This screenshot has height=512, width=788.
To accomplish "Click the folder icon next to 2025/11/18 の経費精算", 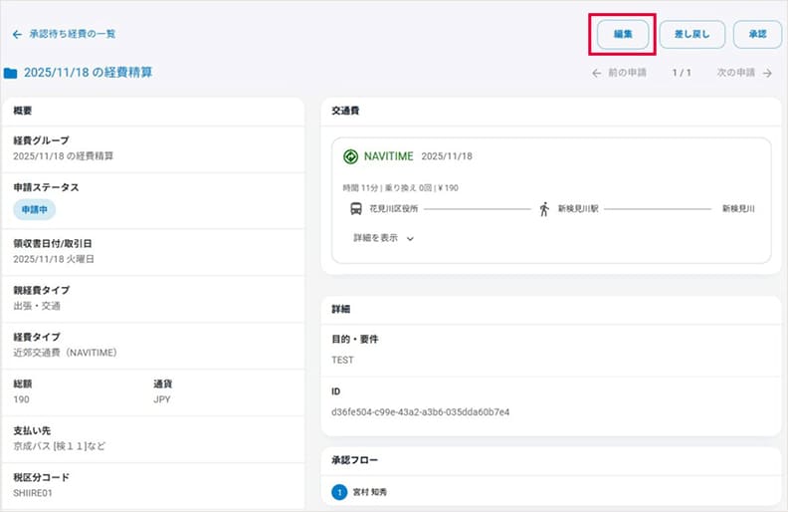I will click(11, 73).
